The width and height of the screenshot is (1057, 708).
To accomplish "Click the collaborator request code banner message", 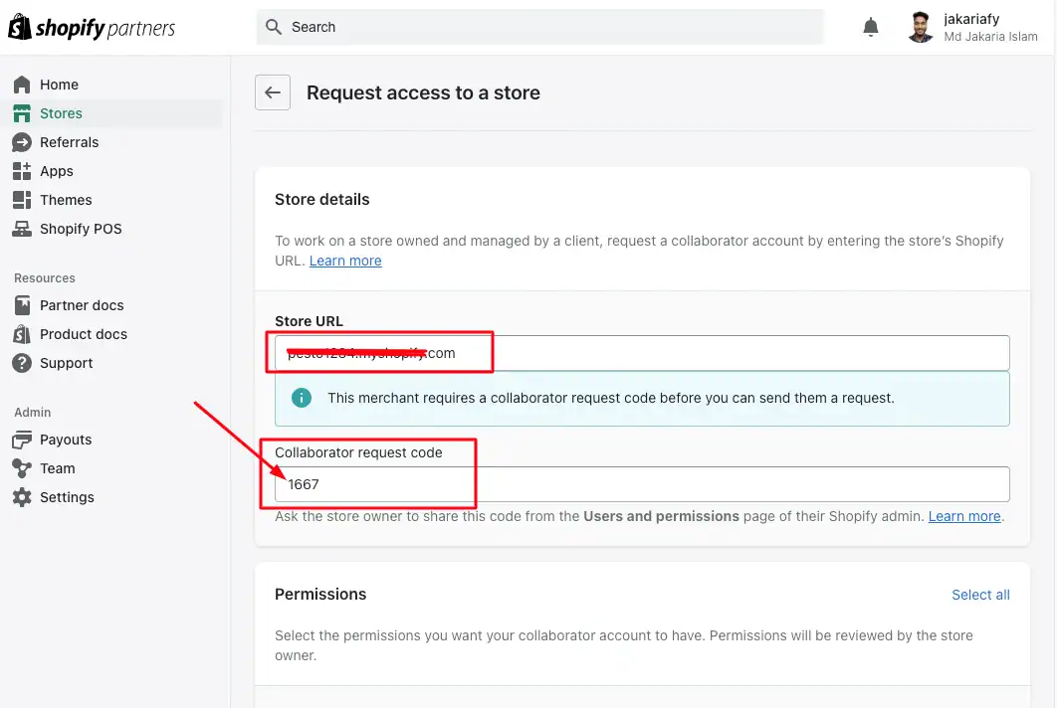I will point(611,398).
